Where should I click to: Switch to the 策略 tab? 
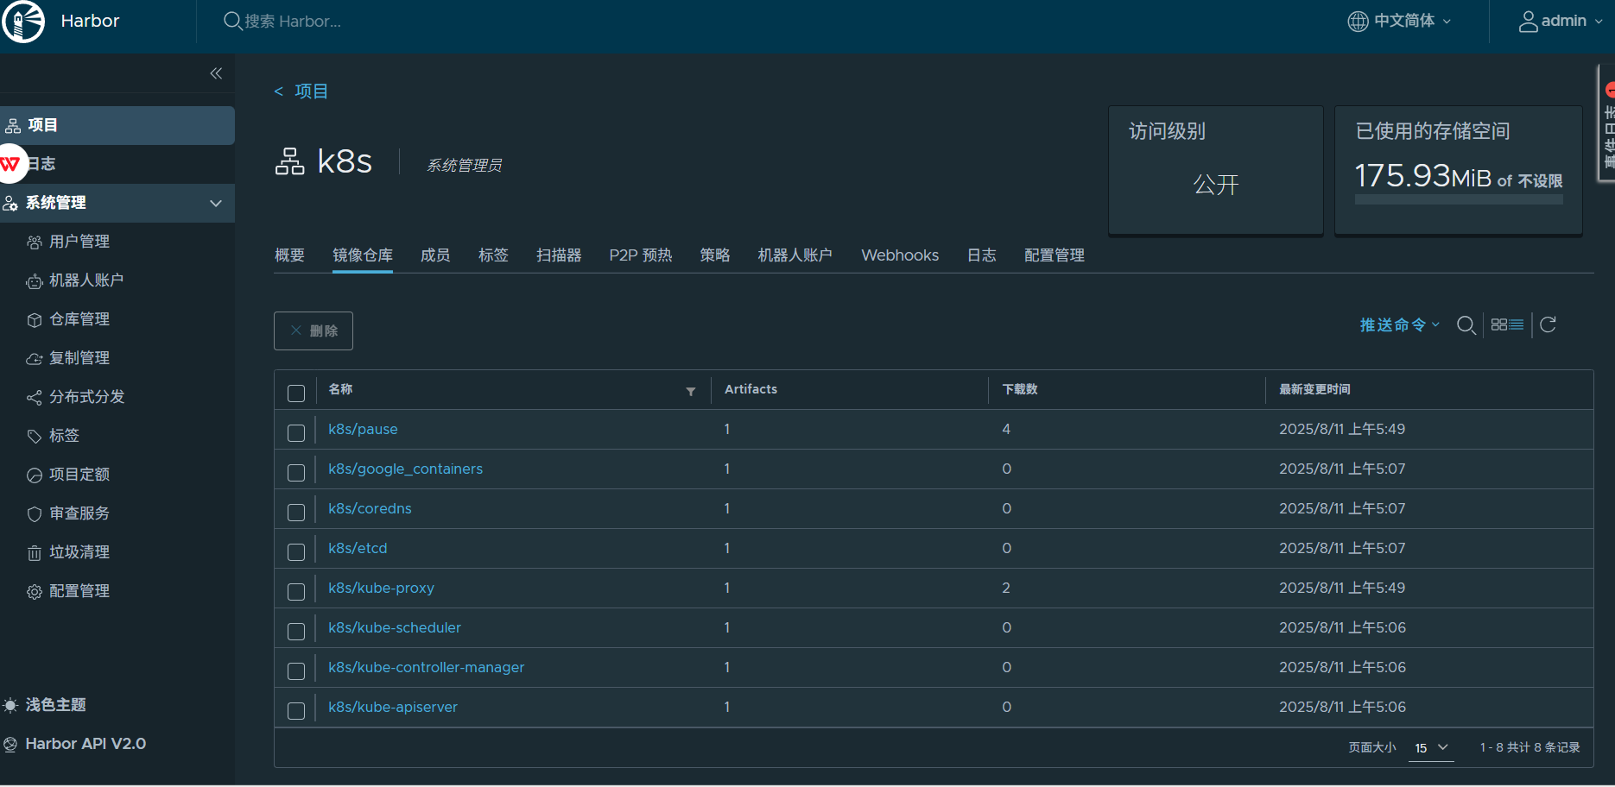click(x=715, y=255)
